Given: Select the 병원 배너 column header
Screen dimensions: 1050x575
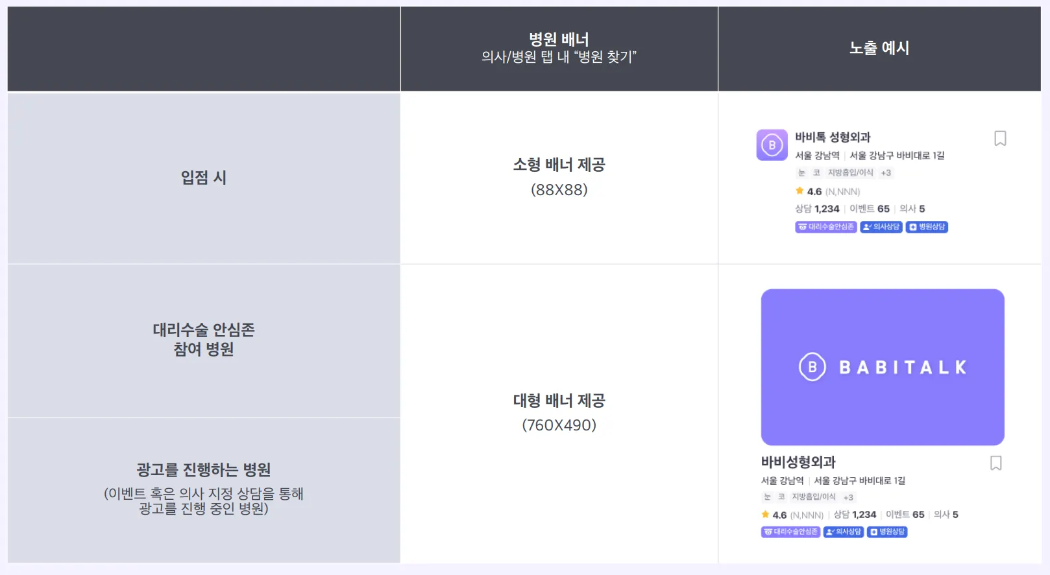Looking at the screenshot, I should pos(559,48).
